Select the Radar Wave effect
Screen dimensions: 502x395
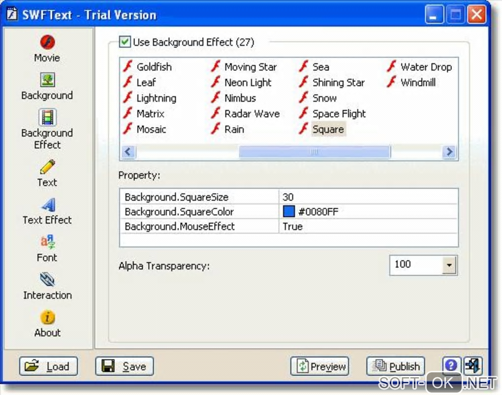point(252,114)
